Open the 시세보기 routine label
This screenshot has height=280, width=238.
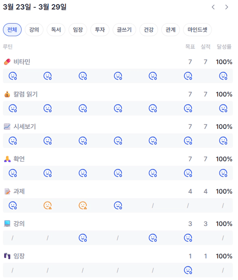click(x=25, y=127)
